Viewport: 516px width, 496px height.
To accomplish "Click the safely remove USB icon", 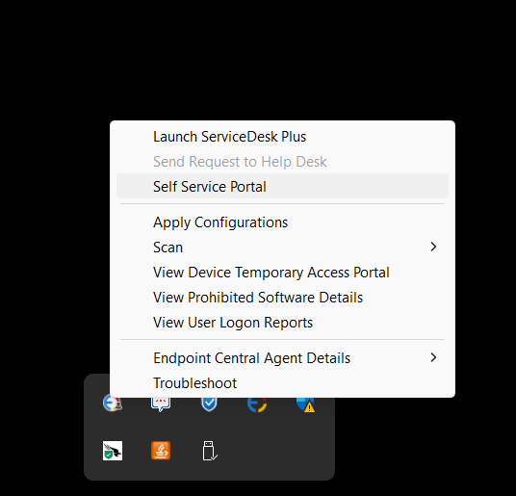I will point(210,451).
